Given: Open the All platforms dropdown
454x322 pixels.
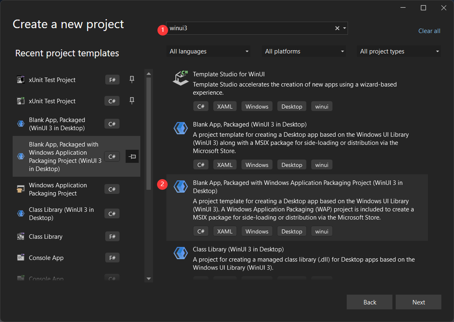Looking at the screenshot, I should (304, 51).
